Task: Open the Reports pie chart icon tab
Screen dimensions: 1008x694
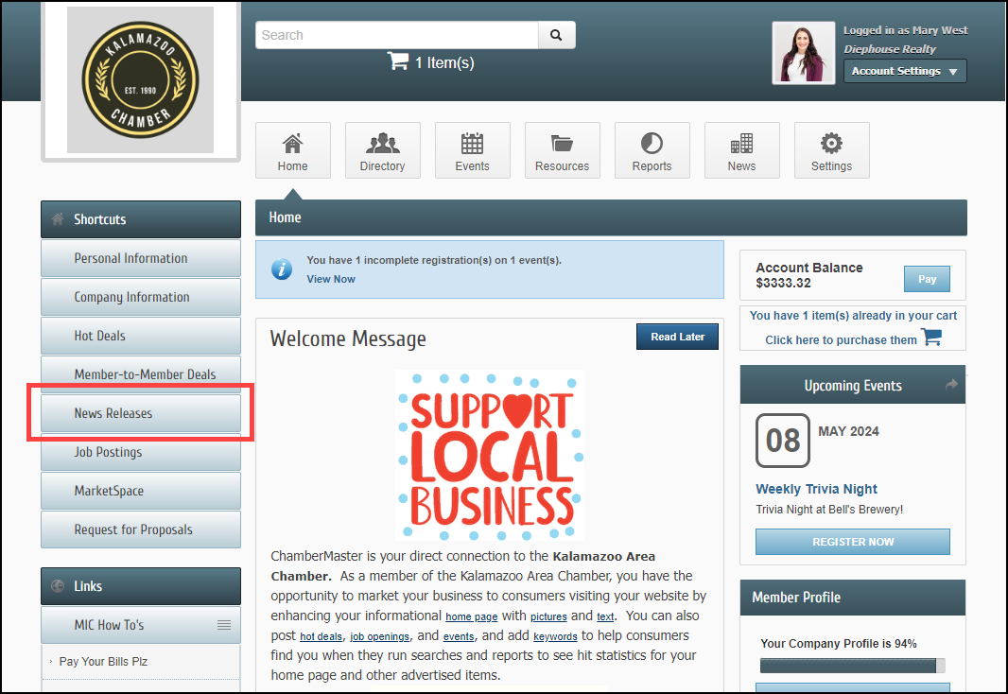Action: point(652,150)
